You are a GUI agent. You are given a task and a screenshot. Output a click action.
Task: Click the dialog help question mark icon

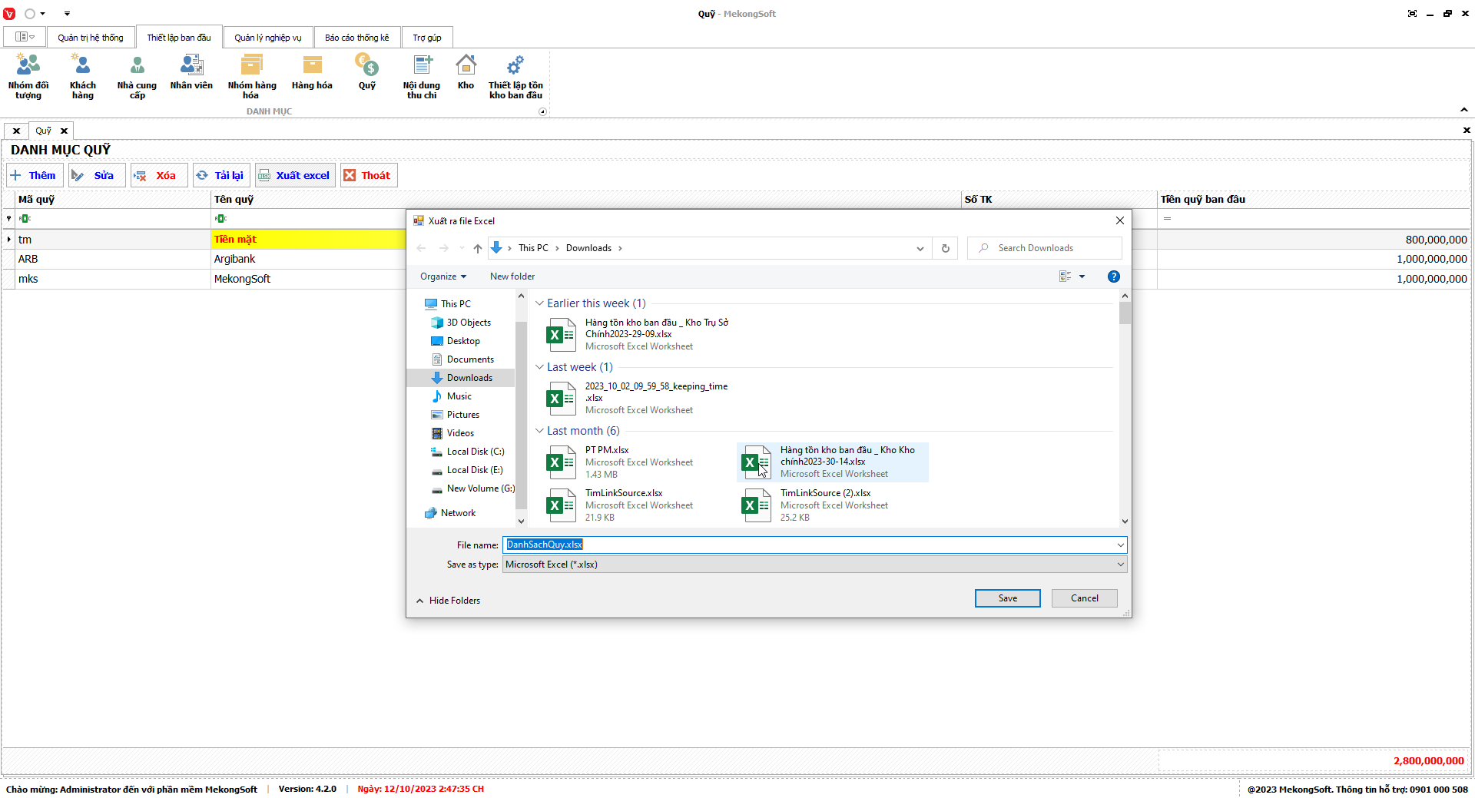coord(1113,276)
